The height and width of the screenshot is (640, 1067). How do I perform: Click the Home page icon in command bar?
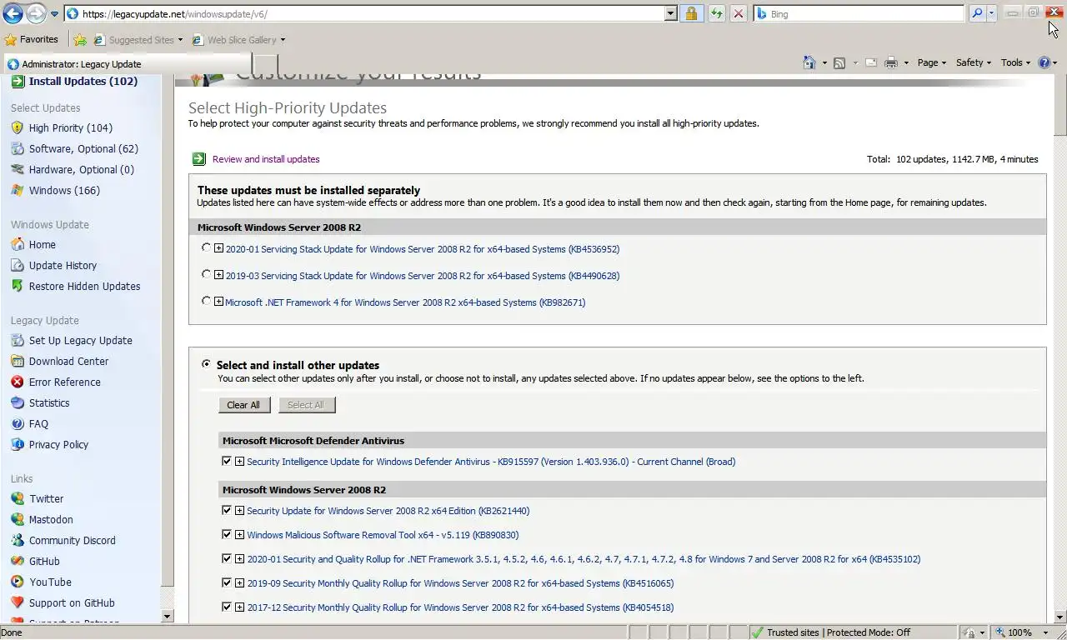click(809, 62)
